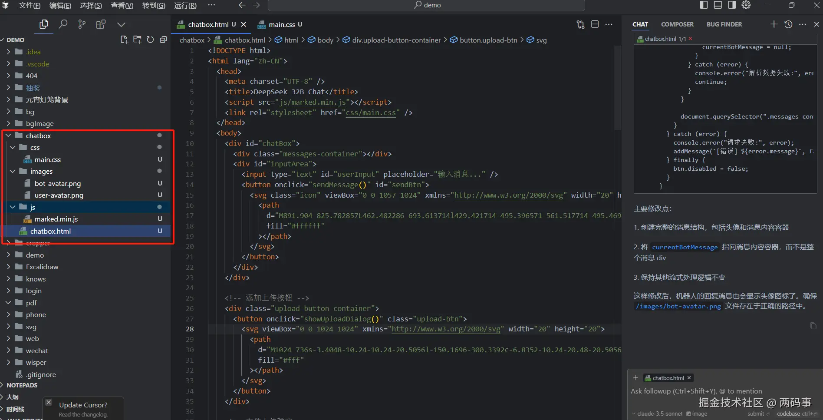823x420 pixels.
Task: Attach an image in the chat input
Action: [x=697, y=413]
